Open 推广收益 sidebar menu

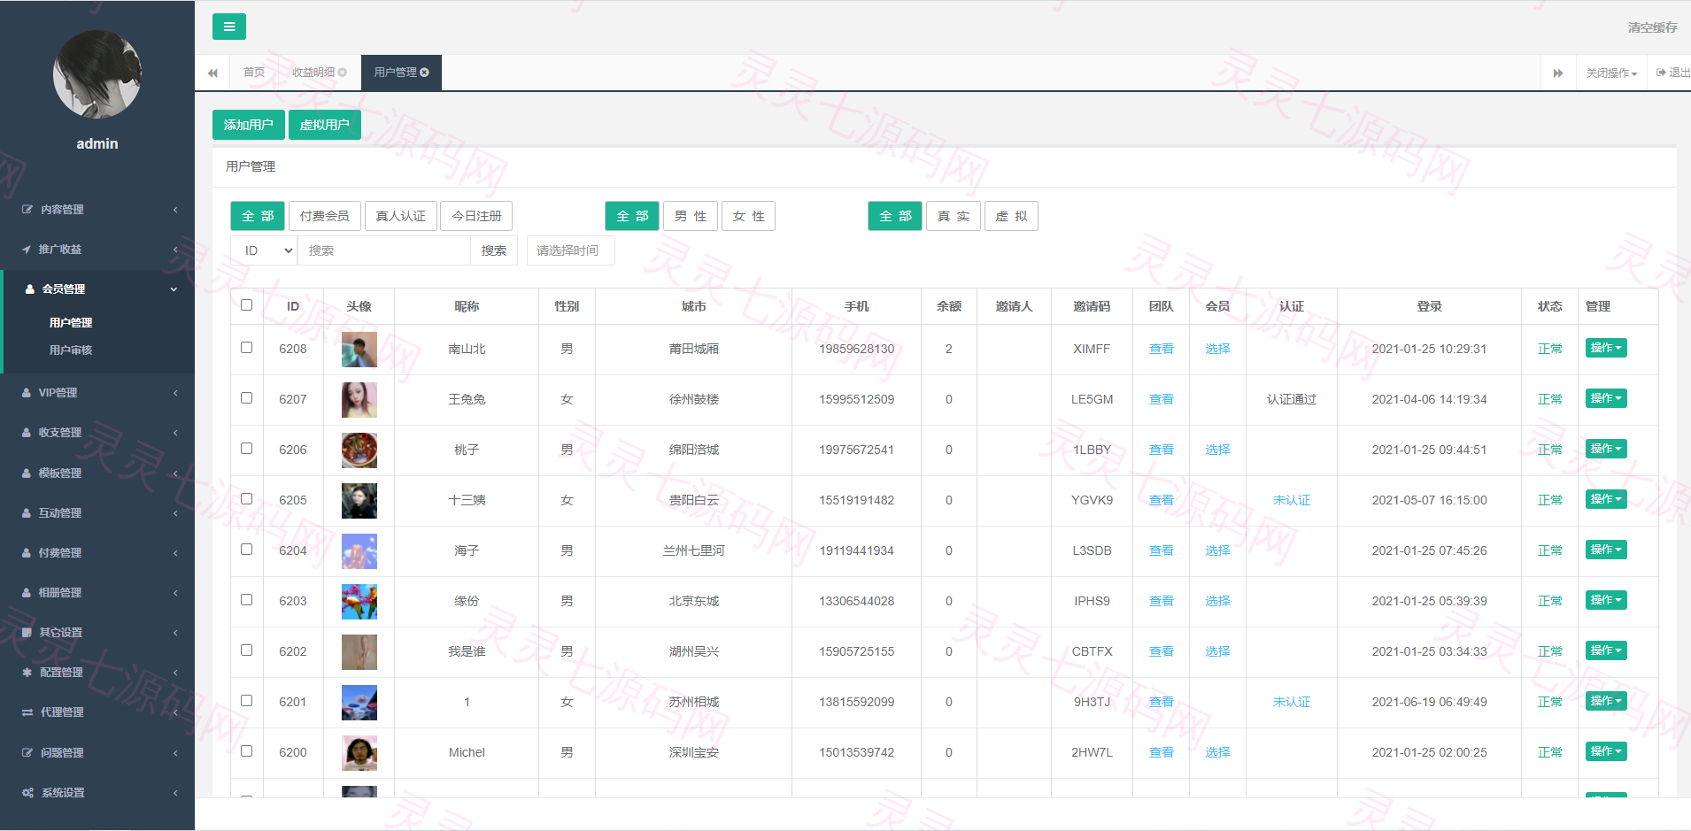coord(97,250)
